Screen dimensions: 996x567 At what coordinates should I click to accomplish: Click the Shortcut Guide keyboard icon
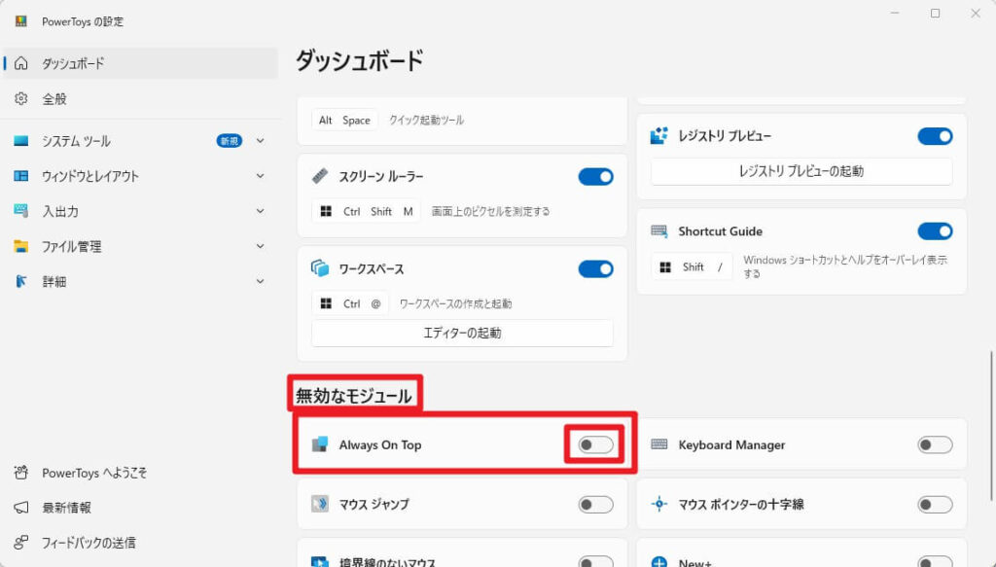pos(659,231)
